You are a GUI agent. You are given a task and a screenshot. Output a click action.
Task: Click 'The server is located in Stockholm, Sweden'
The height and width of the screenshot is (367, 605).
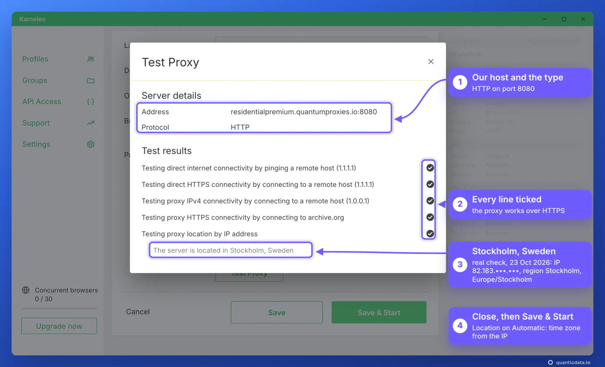click(223, 250)
